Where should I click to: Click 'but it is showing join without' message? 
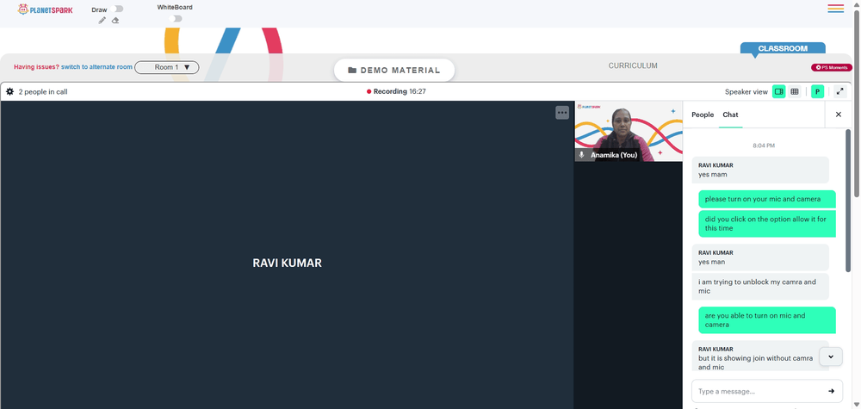click(760, 356)
